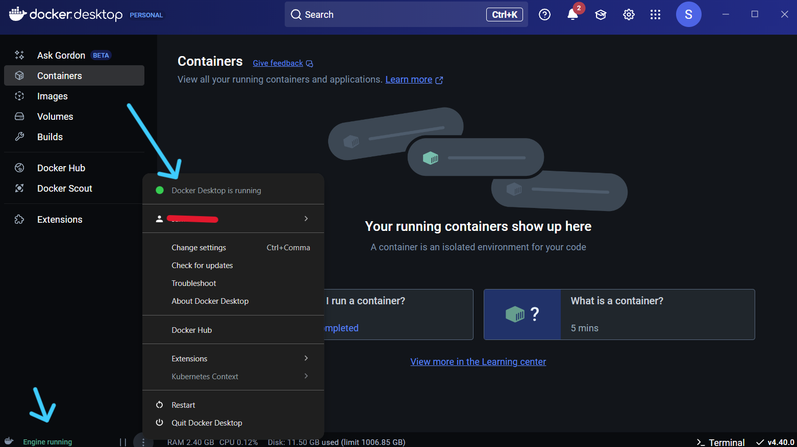Click the Ctrl+K shortcut badge

[505, 14]
